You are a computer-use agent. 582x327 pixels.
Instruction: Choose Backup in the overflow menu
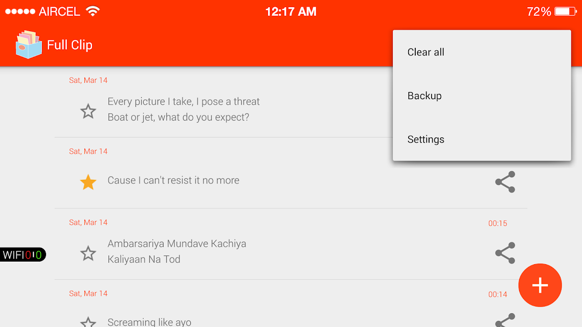point(482,96)
